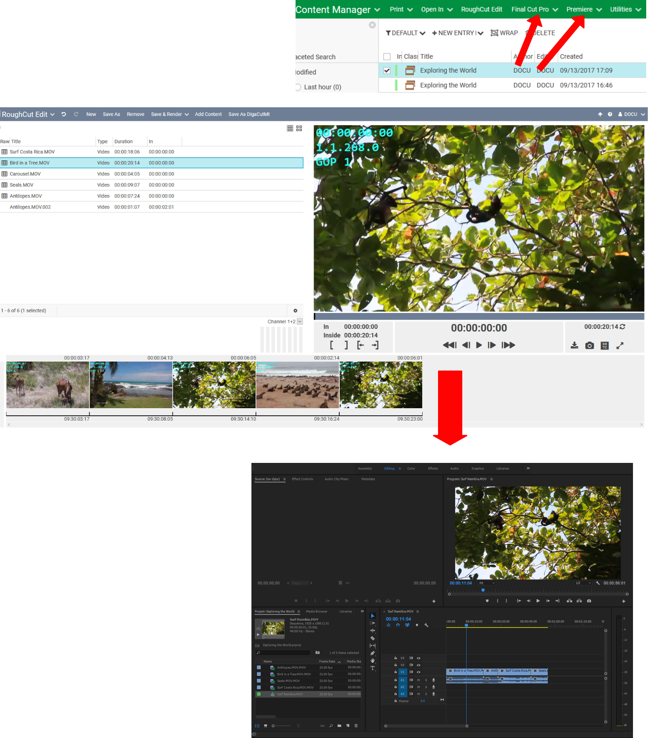Toggle the select-all checkbox in header
Image resolution: width=648 pixels, height=738 pixels.
pos(387,56)
